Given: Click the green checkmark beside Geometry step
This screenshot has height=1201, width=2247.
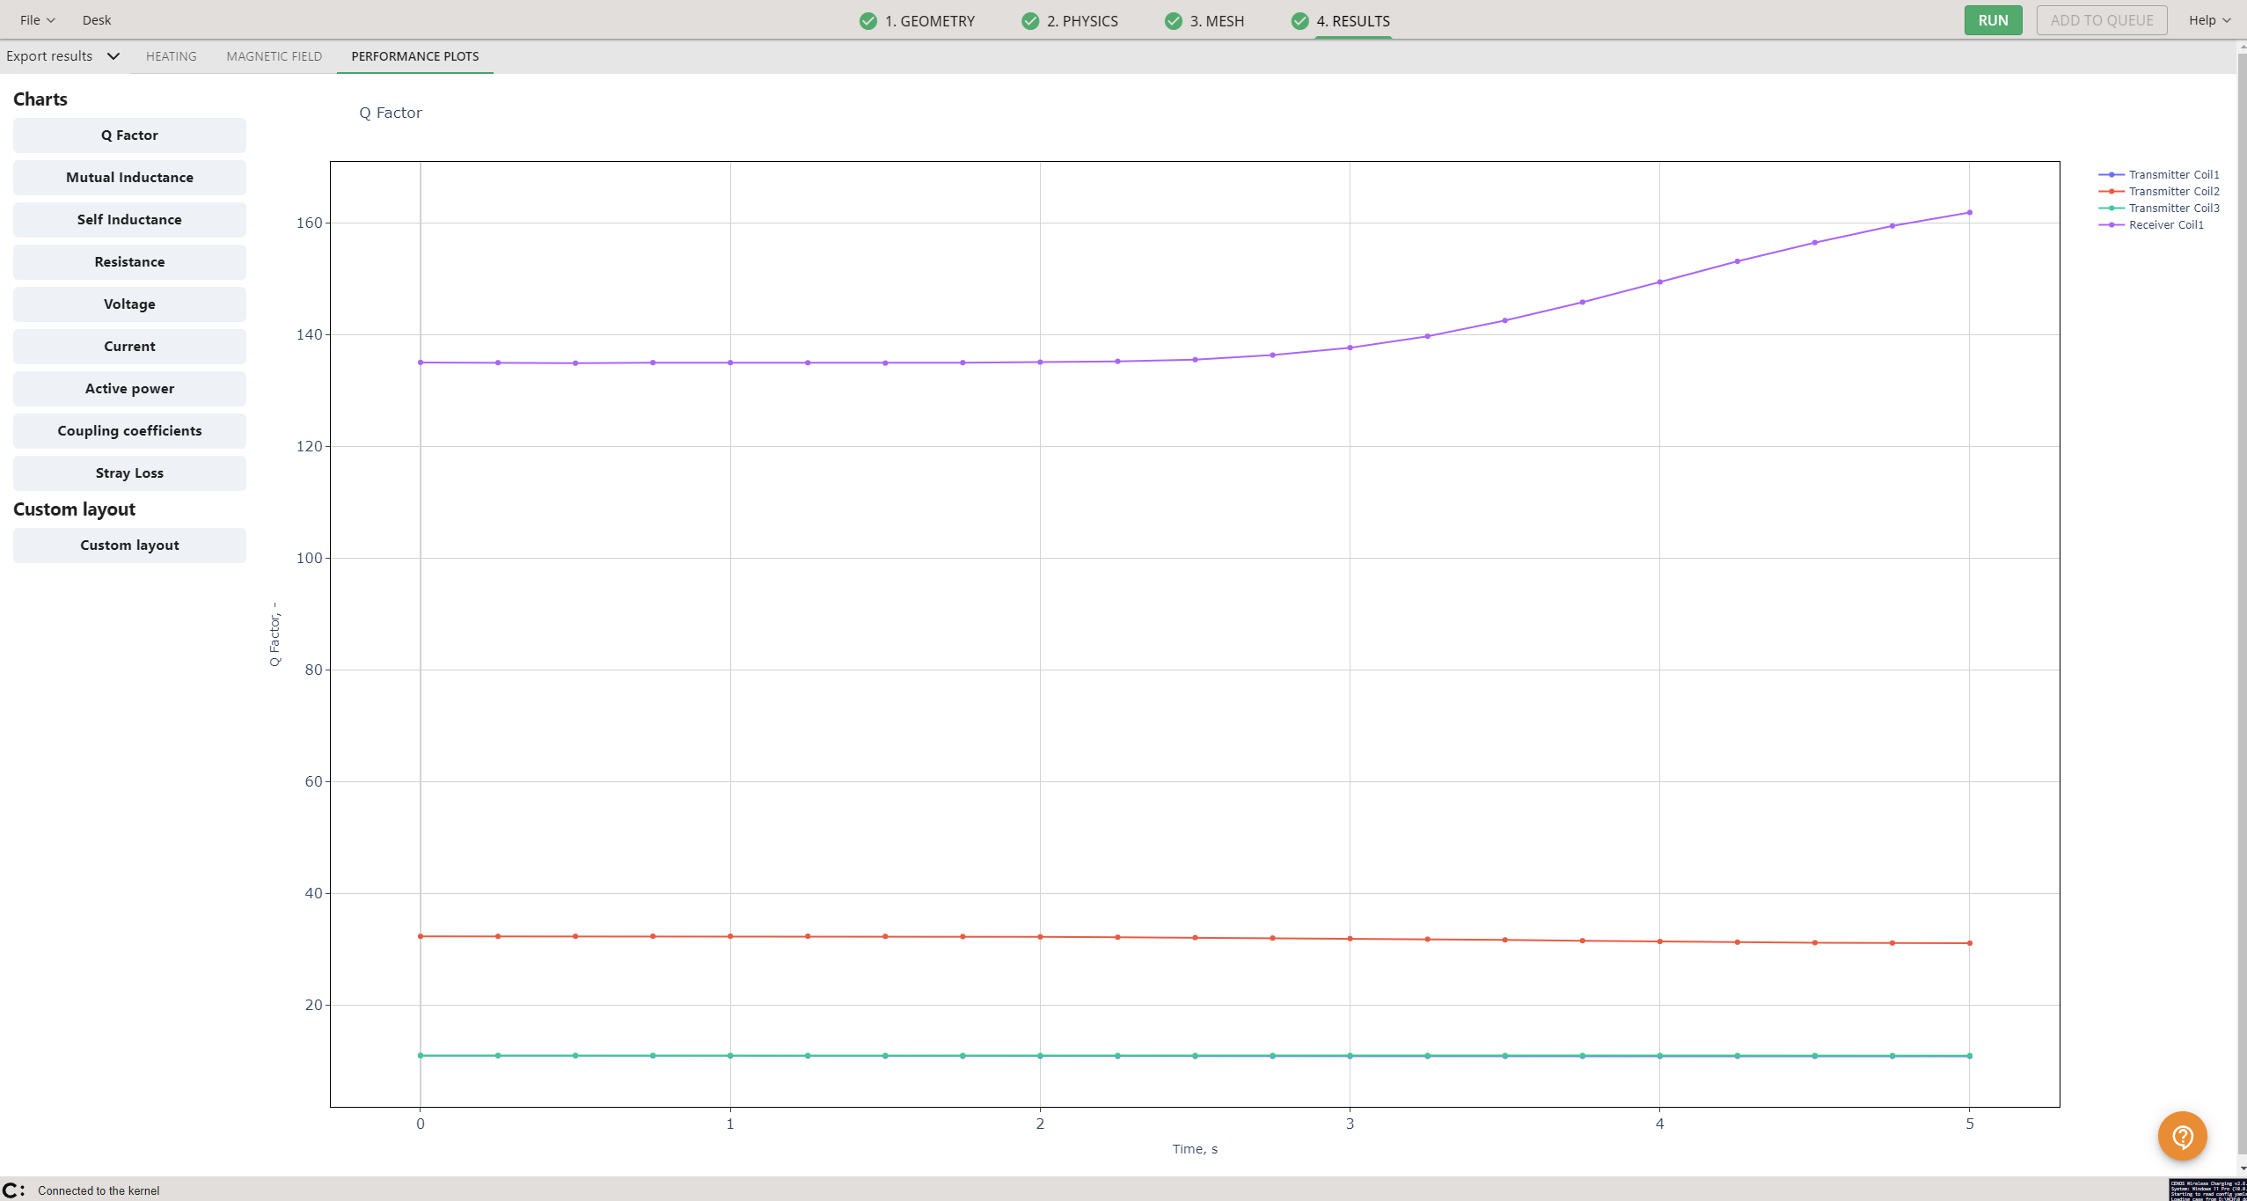Looking at the screenshot, I should click(x=868, y=21).
